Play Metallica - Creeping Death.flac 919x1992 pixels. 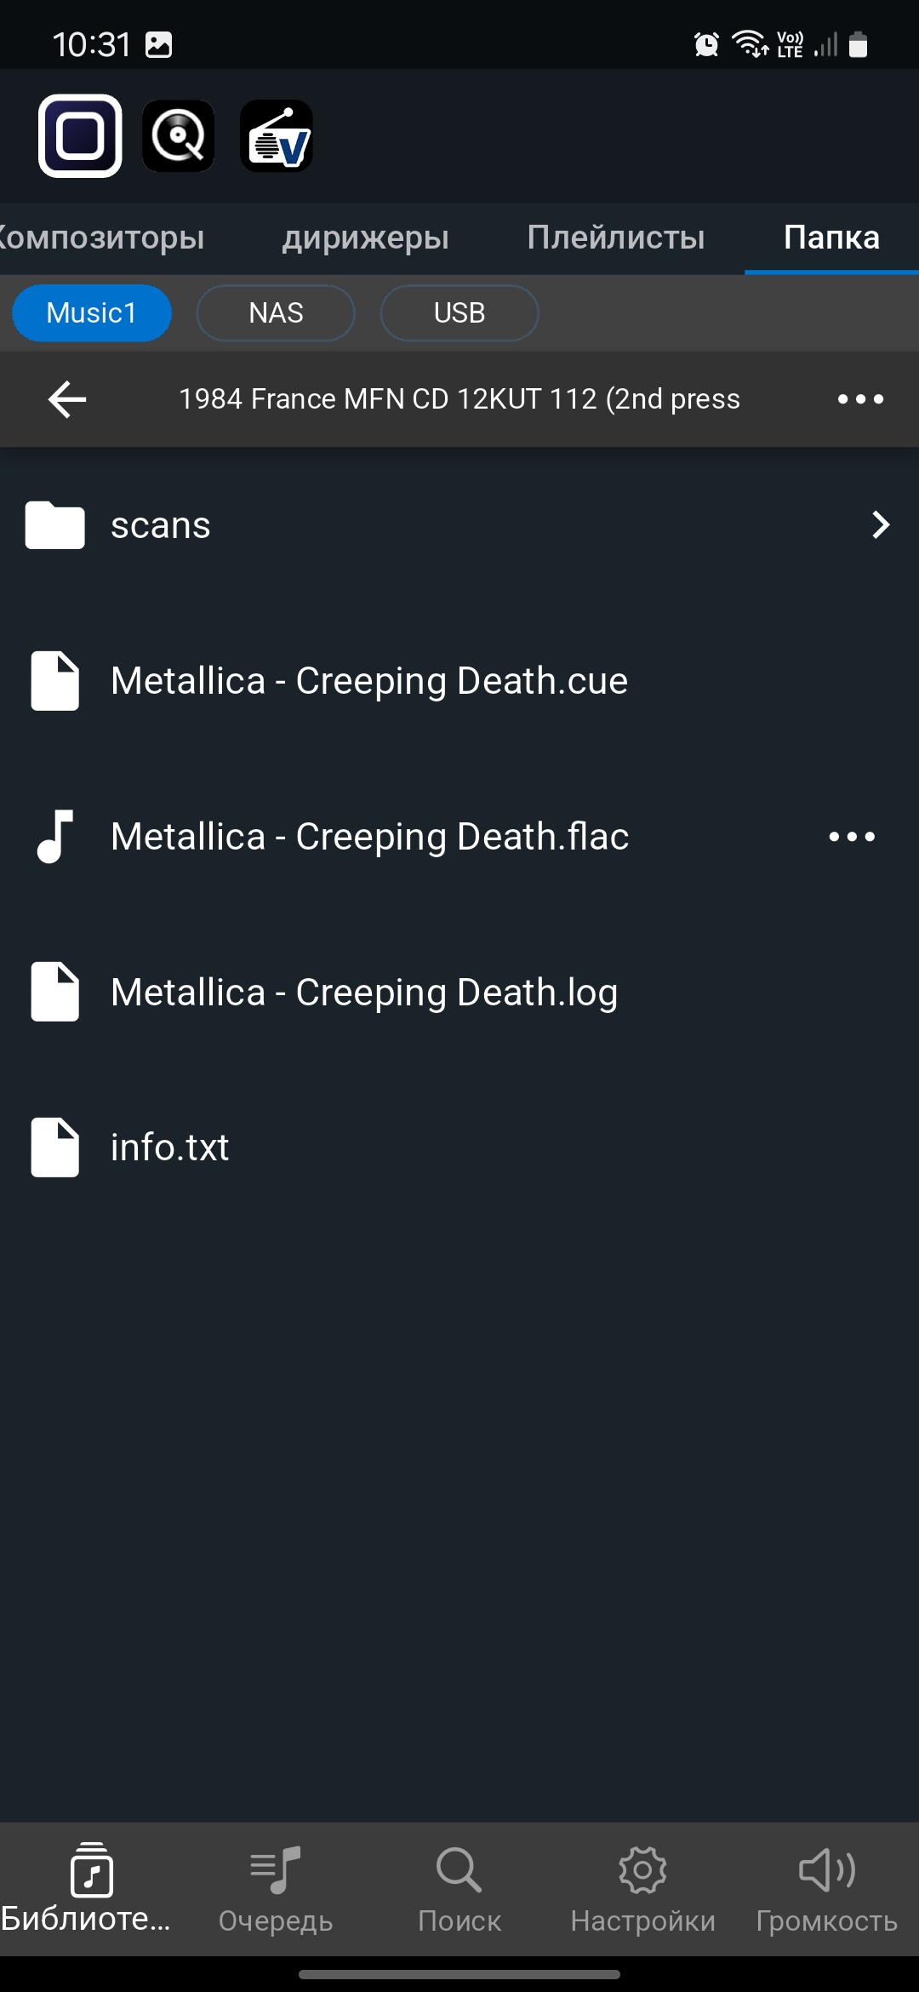370,837
